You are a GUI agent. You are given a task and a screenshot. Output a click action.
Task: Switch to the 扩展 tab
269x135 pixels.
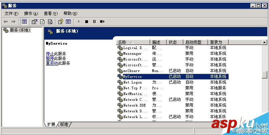point(51,125)
